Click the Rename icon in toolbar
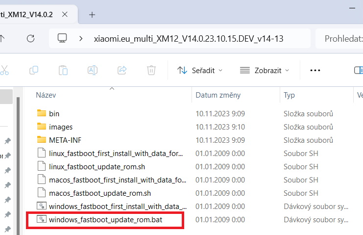The height and width of the screenshot is (235, 363). click(x=93, y=70)
